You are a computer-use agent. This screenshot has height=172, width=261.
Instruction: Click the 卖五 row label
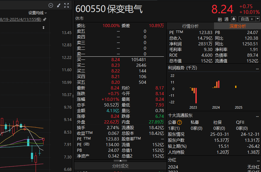pos(81,31)
